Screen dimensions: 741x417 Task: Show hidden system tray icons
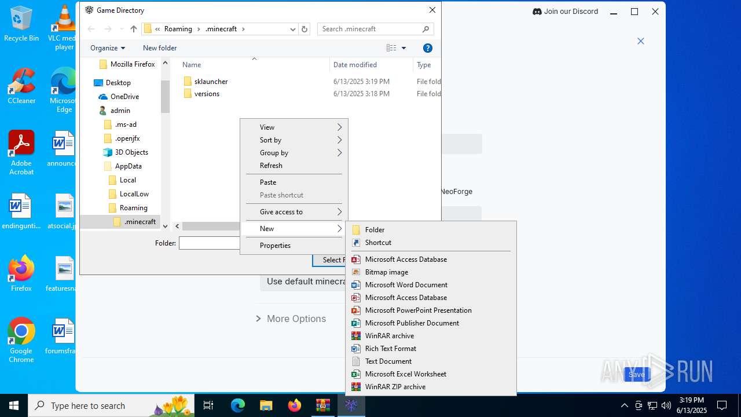coord(624,405)
